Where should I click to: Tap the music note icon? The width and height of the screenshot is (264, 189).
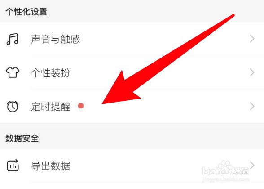tap(12, 39)
